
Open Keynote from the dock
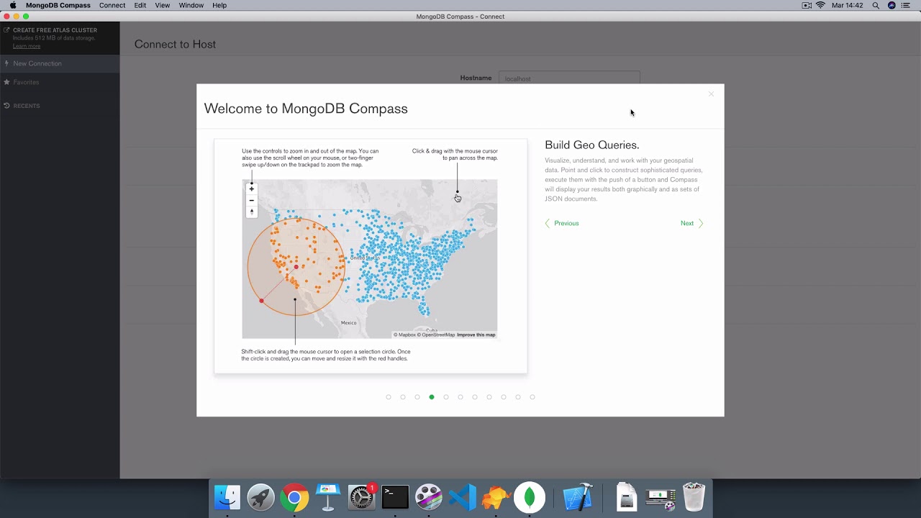click(328, 497)
